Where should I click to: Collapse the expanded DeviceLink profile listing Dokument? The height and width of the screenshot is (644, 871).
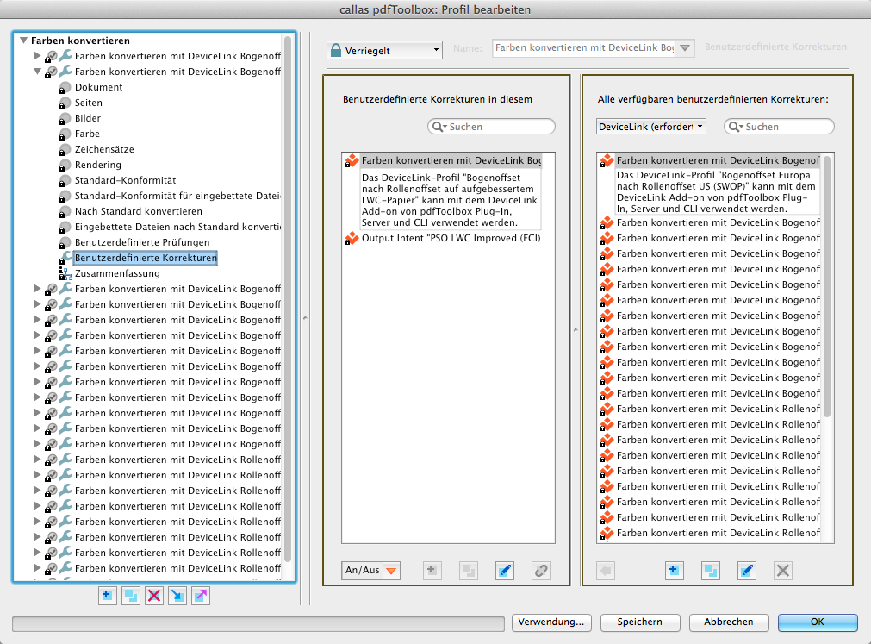(37, 72)
